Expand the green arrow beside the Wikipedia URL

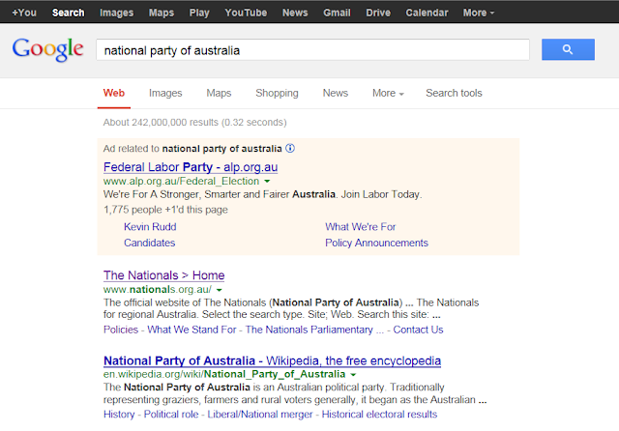click(x=353, y=375)
